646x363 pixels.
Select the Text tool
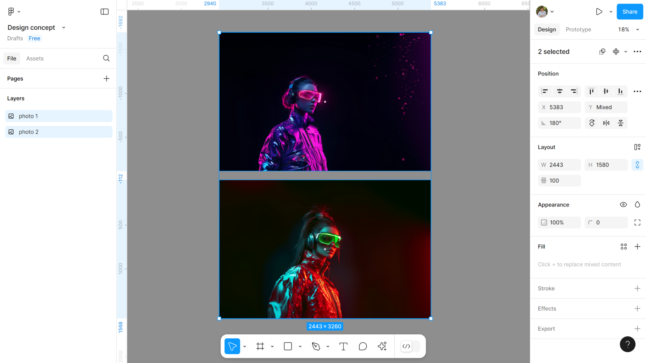(343, 346)
